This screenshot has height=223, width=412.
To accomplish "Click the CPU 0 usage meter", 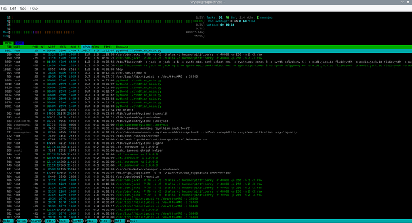I will [105, 17].
